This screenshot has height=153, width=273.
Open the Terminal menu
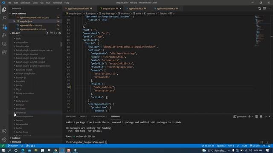point(57,3)
